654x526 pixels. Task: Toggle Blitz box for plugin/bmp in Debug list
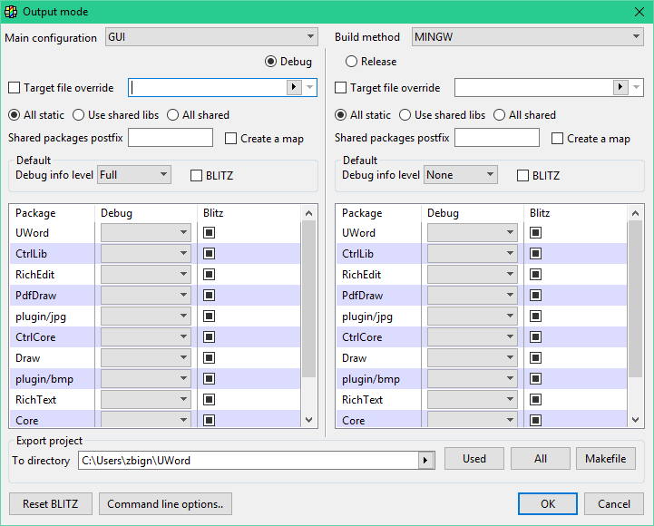(210, 379)
